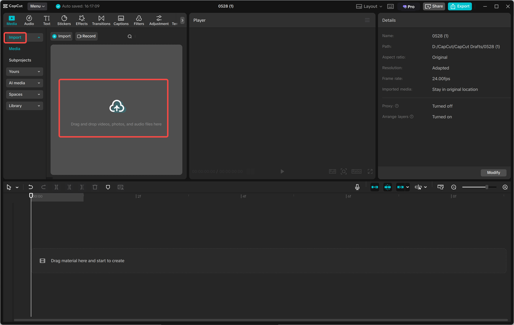This screenshot has height=325, width=514.
Task: Undo the last action
Action: (31, 187)
